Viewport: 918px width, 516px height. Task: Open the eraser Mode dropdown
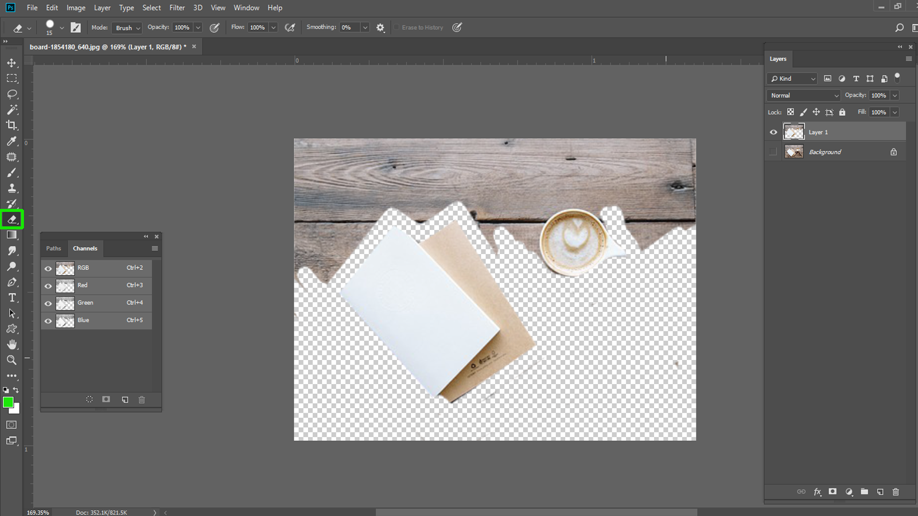tap(126, 28)
